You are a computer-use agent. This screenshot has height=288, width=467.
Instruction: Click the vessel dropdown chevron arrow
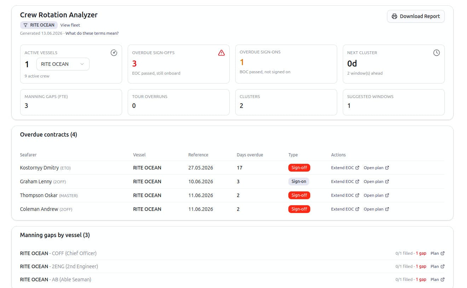point(82,64)
